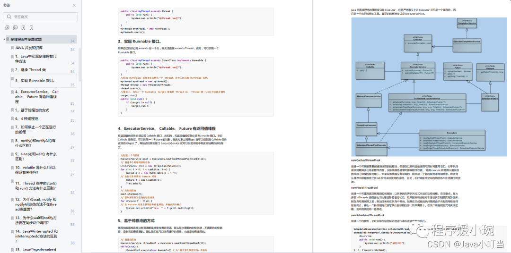The image size is (511, 253).
Task: Click the AbstractExecutorService box in diagram
Action: (368, 101)
